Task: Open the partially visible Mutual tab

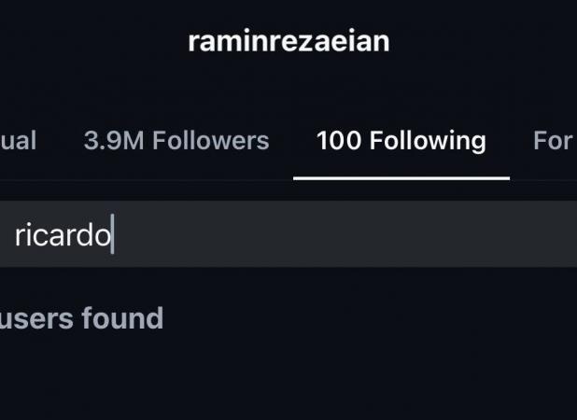Action: (x=19, y=141)
